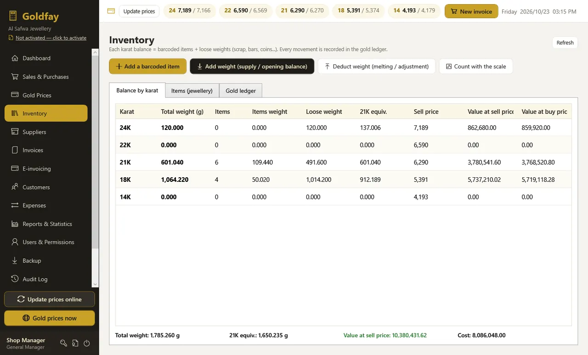Switch to the Balance by karat tab
This screenshot has width=588, height=355.
137,90
